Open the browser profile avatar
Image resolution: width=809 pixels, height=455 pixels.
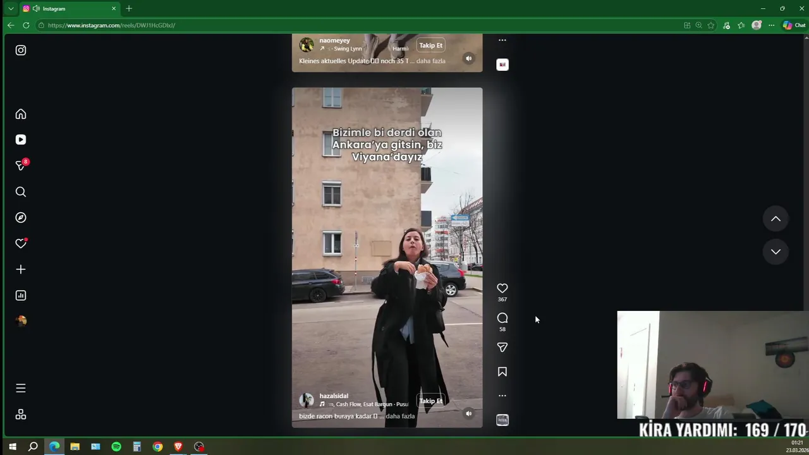click(757, 25)
